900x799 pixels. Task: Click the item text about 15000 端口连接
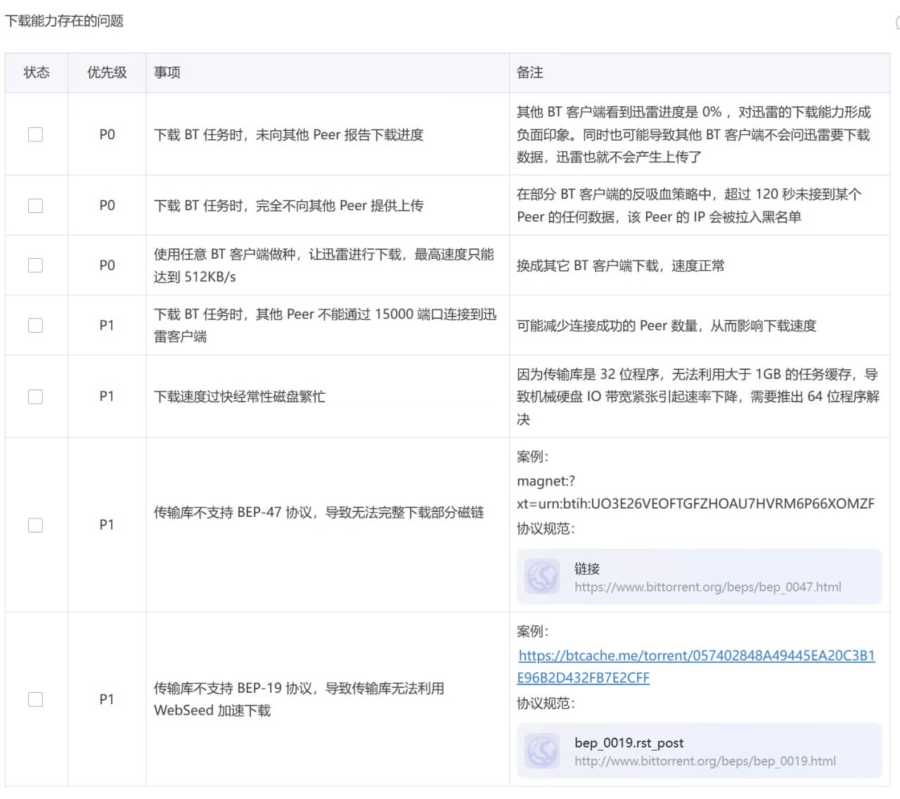coord(326,325)
